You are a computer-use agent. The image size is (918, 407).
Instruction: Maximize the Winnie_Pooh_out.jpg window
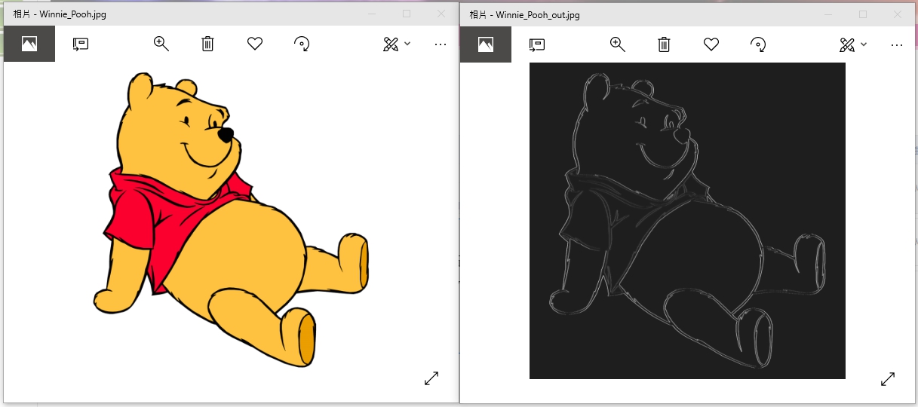point(863,14)
